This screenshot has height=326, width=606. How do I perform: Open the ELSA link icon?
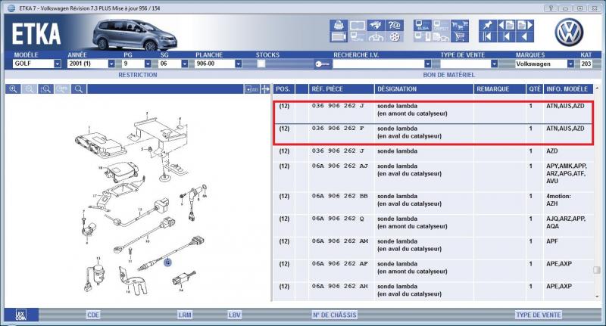point(423,26)
